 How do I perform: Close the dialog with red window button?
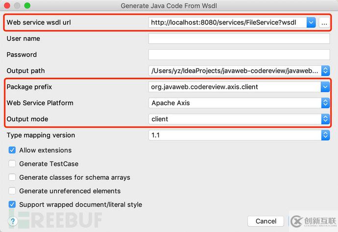point(7,5)
